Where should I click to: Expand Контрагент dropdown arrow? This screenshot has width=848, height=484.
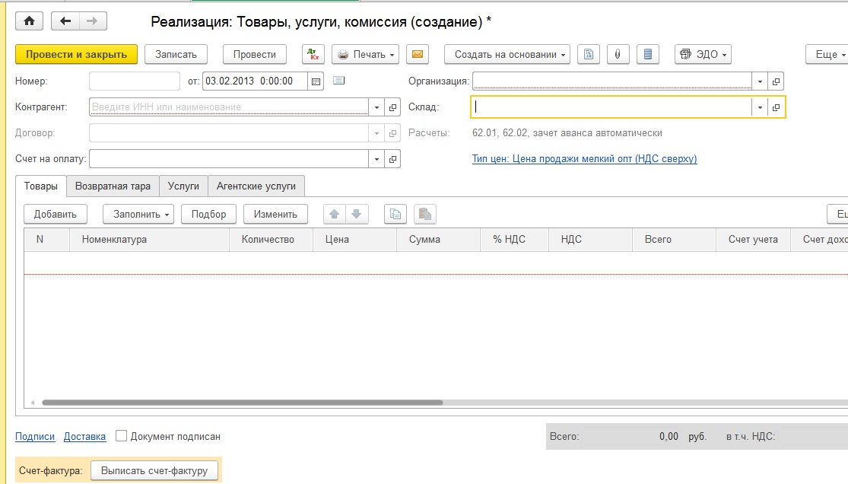click(376, 107)
